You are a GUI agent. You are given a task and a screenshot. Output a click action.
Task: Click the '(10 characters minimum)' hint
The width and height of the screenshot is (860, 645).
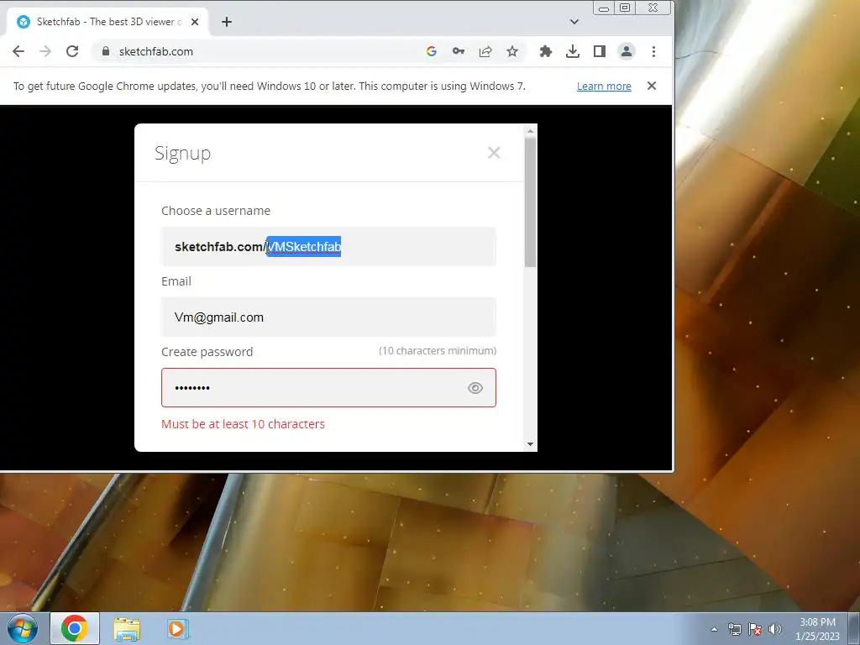[x=437, y=350]
